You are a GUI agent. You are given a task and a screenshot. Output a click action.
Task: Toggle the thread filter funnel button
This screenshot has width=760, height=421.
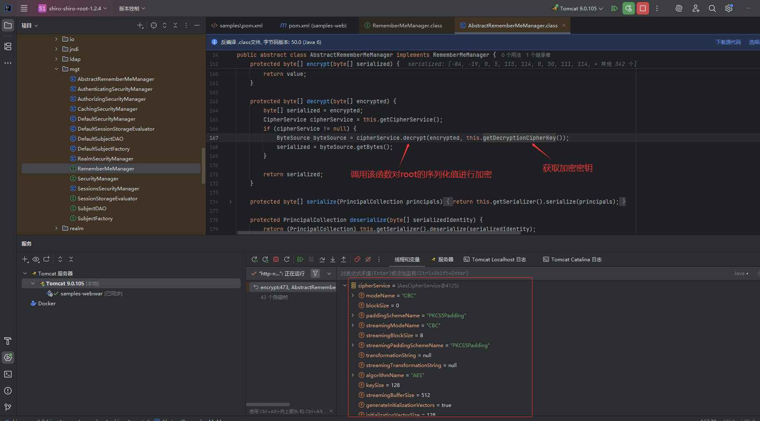316,273
